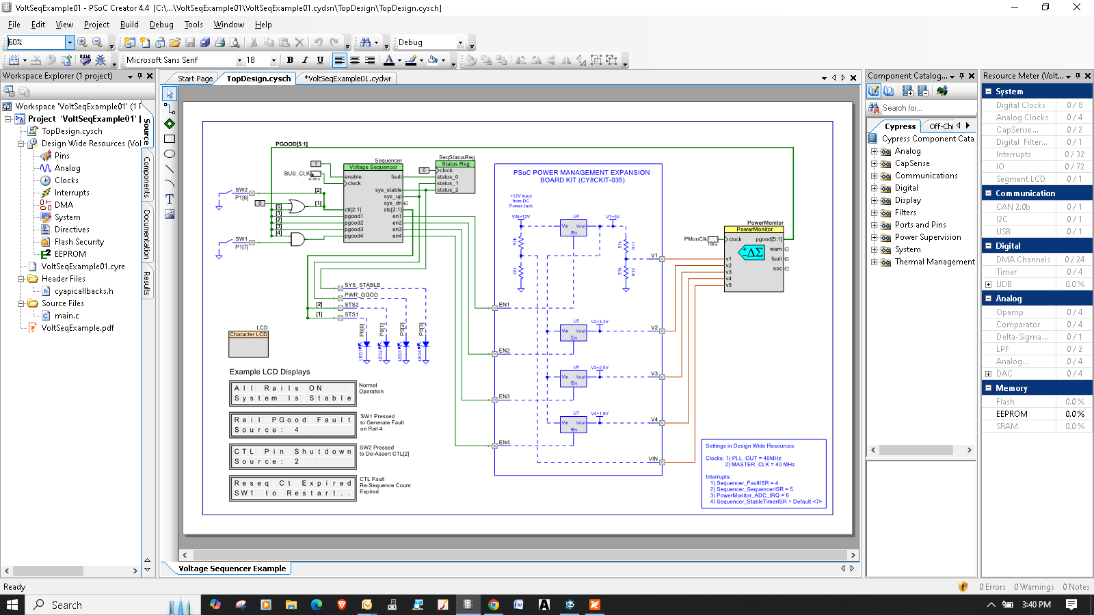Open VoltSeqExample.pdf in the tree
Image resolution: width=1094 pixels, height=615 pixels.
pyautogui.click(x=77, y=328)
